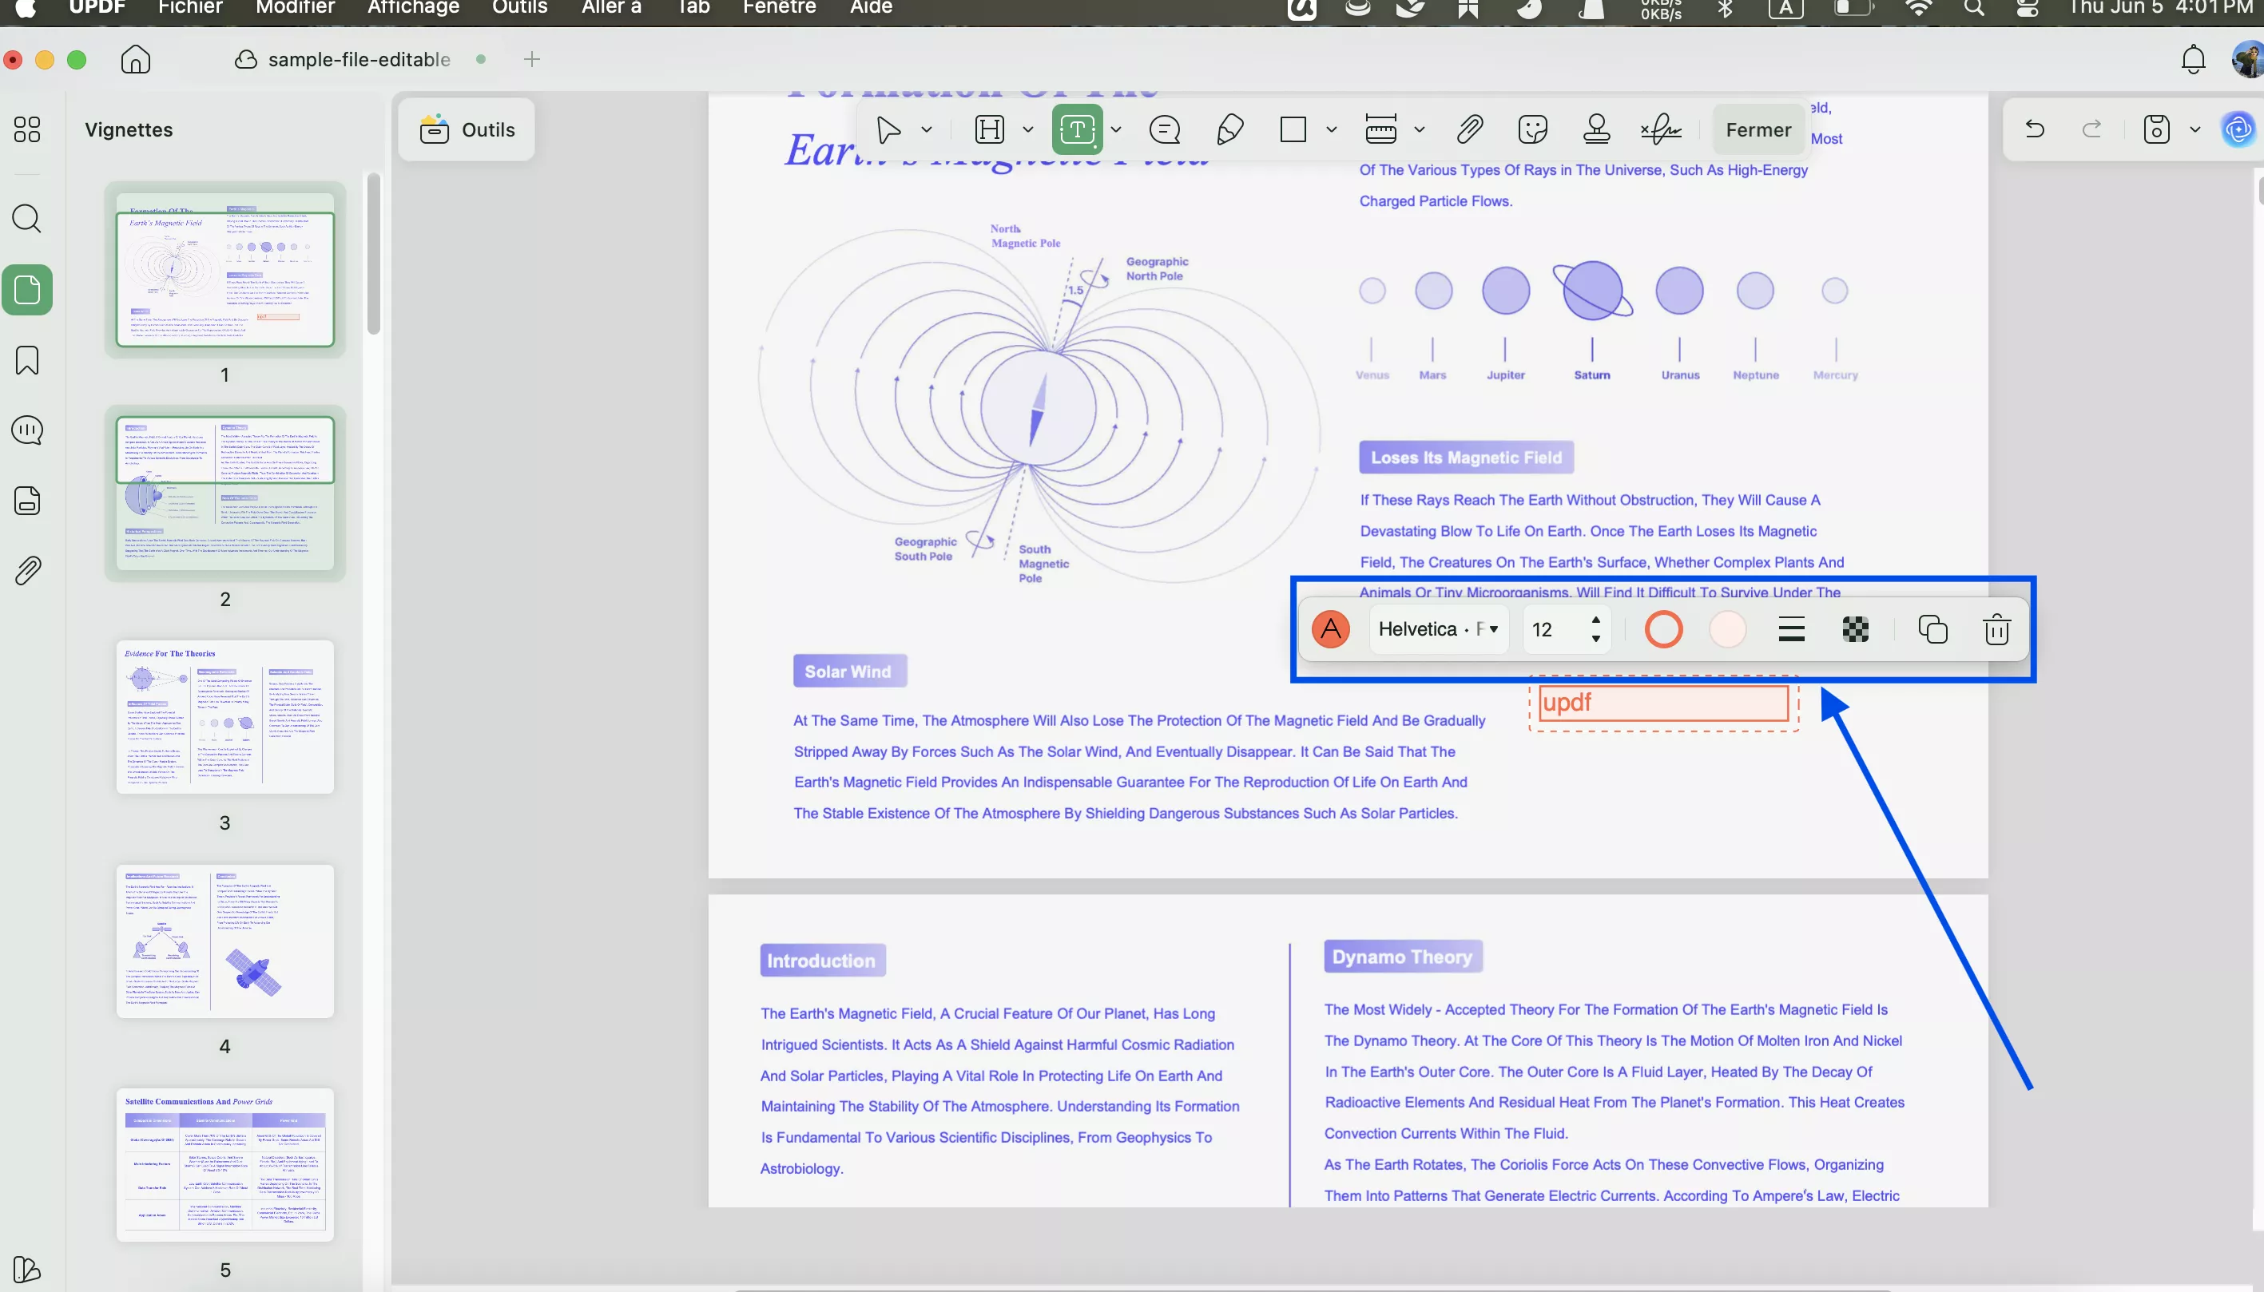Click the 'updf' text box annotation
The height and width of the screenshot is (1292, 2264).
pos(1663,703)
